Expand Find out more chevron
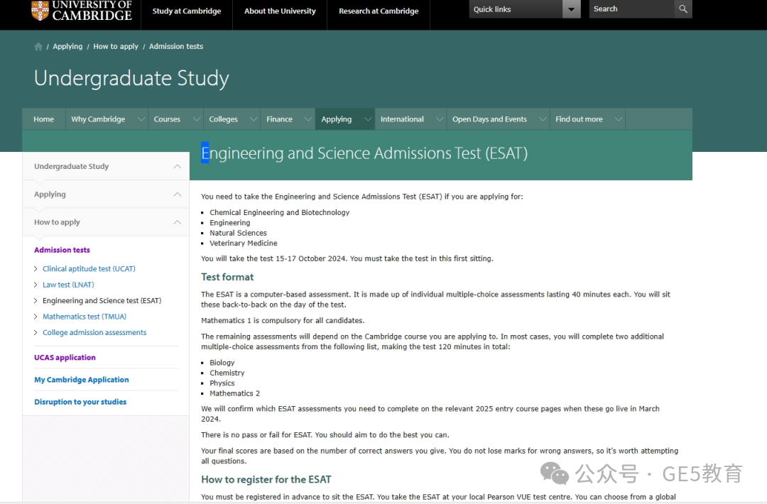 click(x=619, y=119)
